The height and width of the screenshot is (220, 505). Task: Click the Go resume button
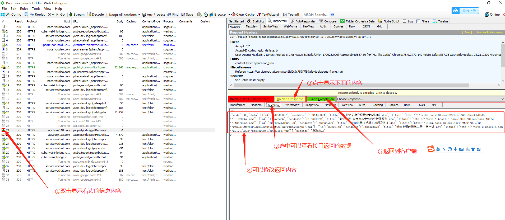[x=61, y=15]
